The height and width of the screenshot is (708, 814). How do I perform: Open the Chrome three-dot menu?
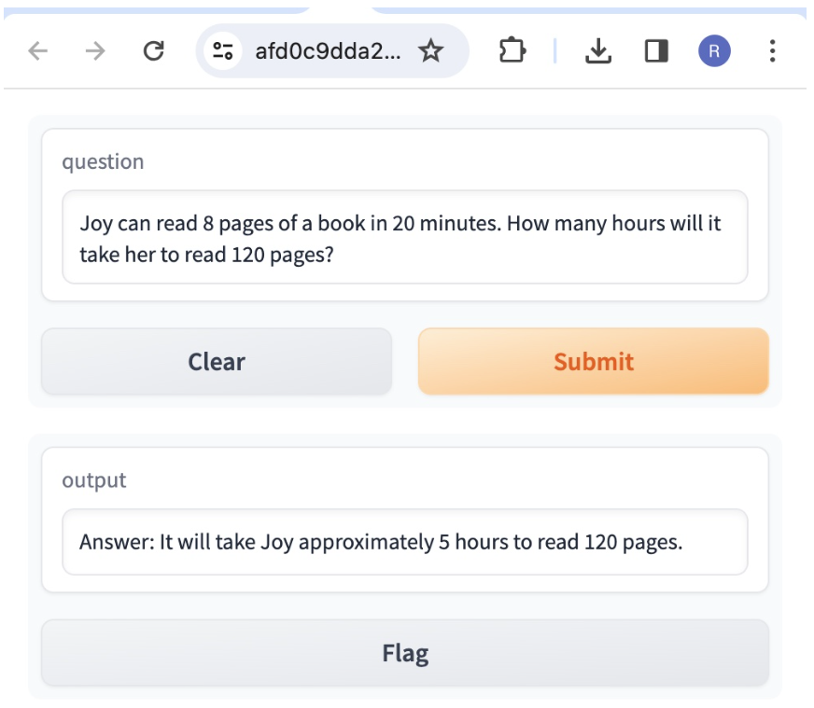(x=772, y=51)
